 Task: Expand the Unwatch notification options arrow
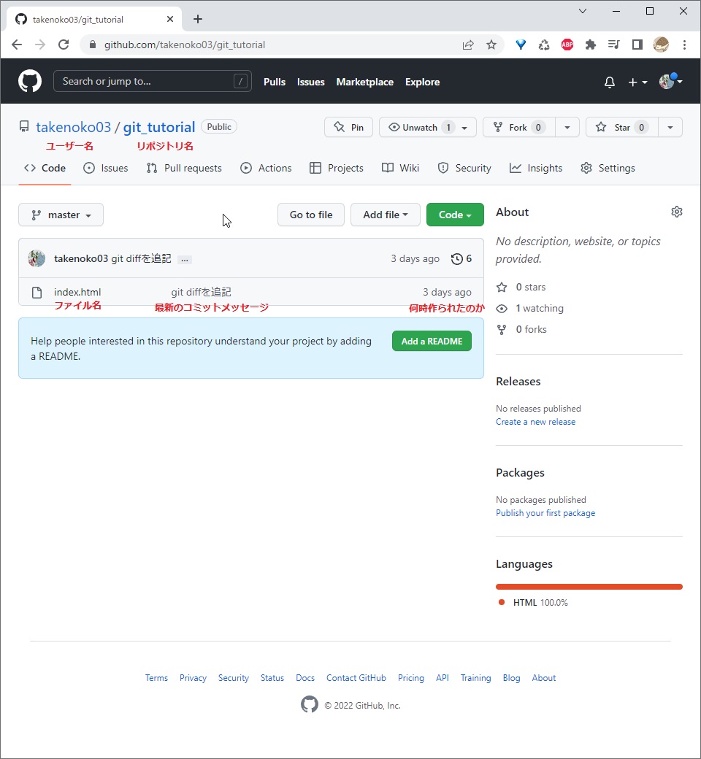464,128
